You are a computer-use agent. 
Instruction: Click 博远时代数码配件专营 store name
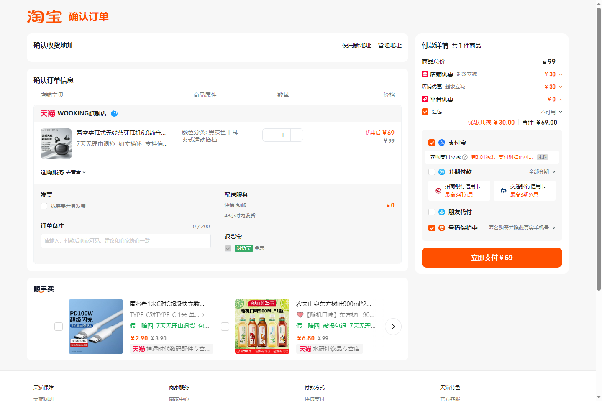pos(178,349)
